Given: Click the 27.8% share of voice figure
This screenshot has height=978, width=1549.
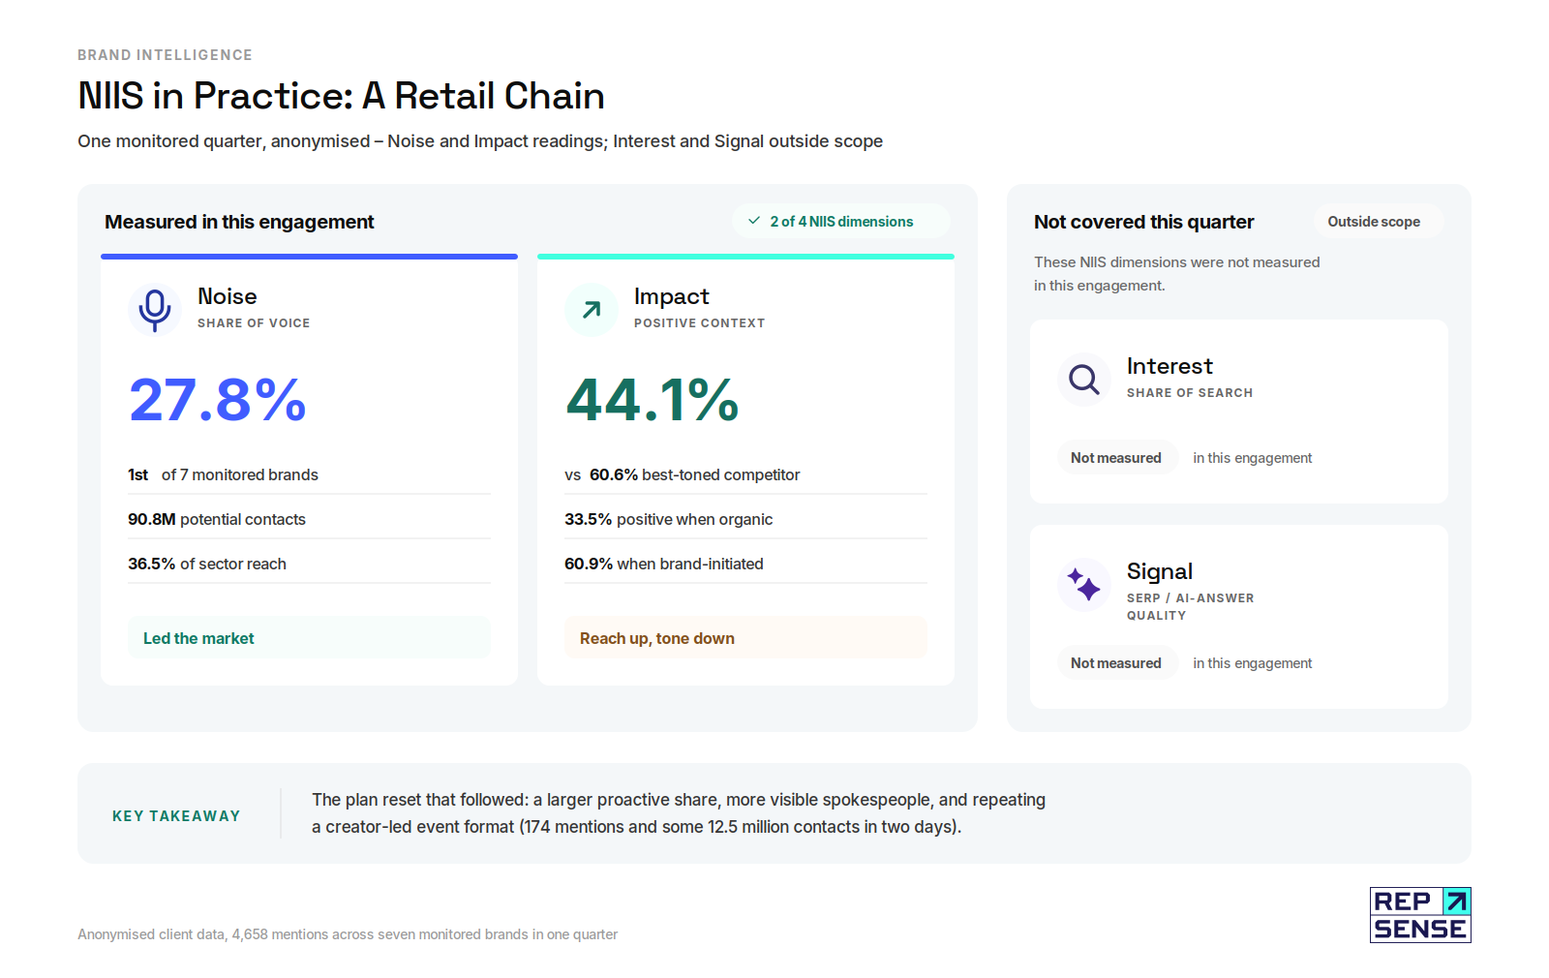Looking at the screenshot, I should [x=218, y=400].
